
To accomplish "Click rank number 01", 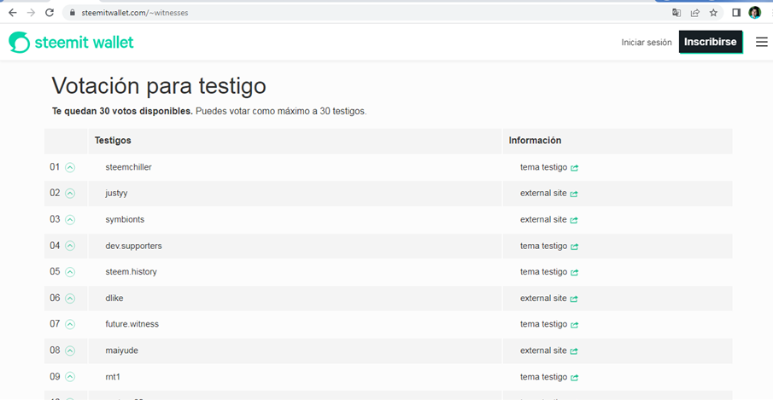I will (55, 167).
